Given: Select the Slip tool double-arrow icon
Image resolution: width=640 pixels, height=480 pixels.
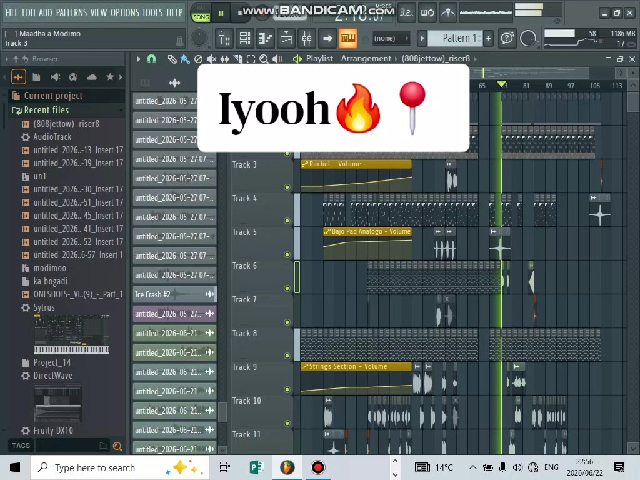Looking at the screenshot, I should pos(224,59).
